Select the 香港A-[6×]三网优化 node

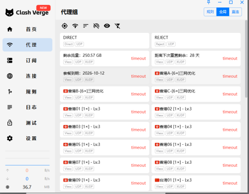tap(196, 76)
